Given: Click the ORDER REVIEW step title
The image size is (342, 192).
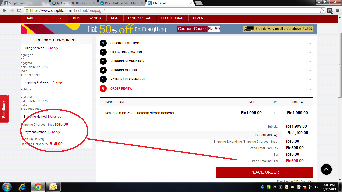Looking at the screenshot, I should tap(121, 89).
